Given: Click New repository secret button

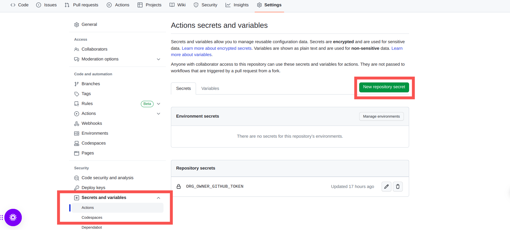Looking at the screenshot, I should click(x=384, y=87).
